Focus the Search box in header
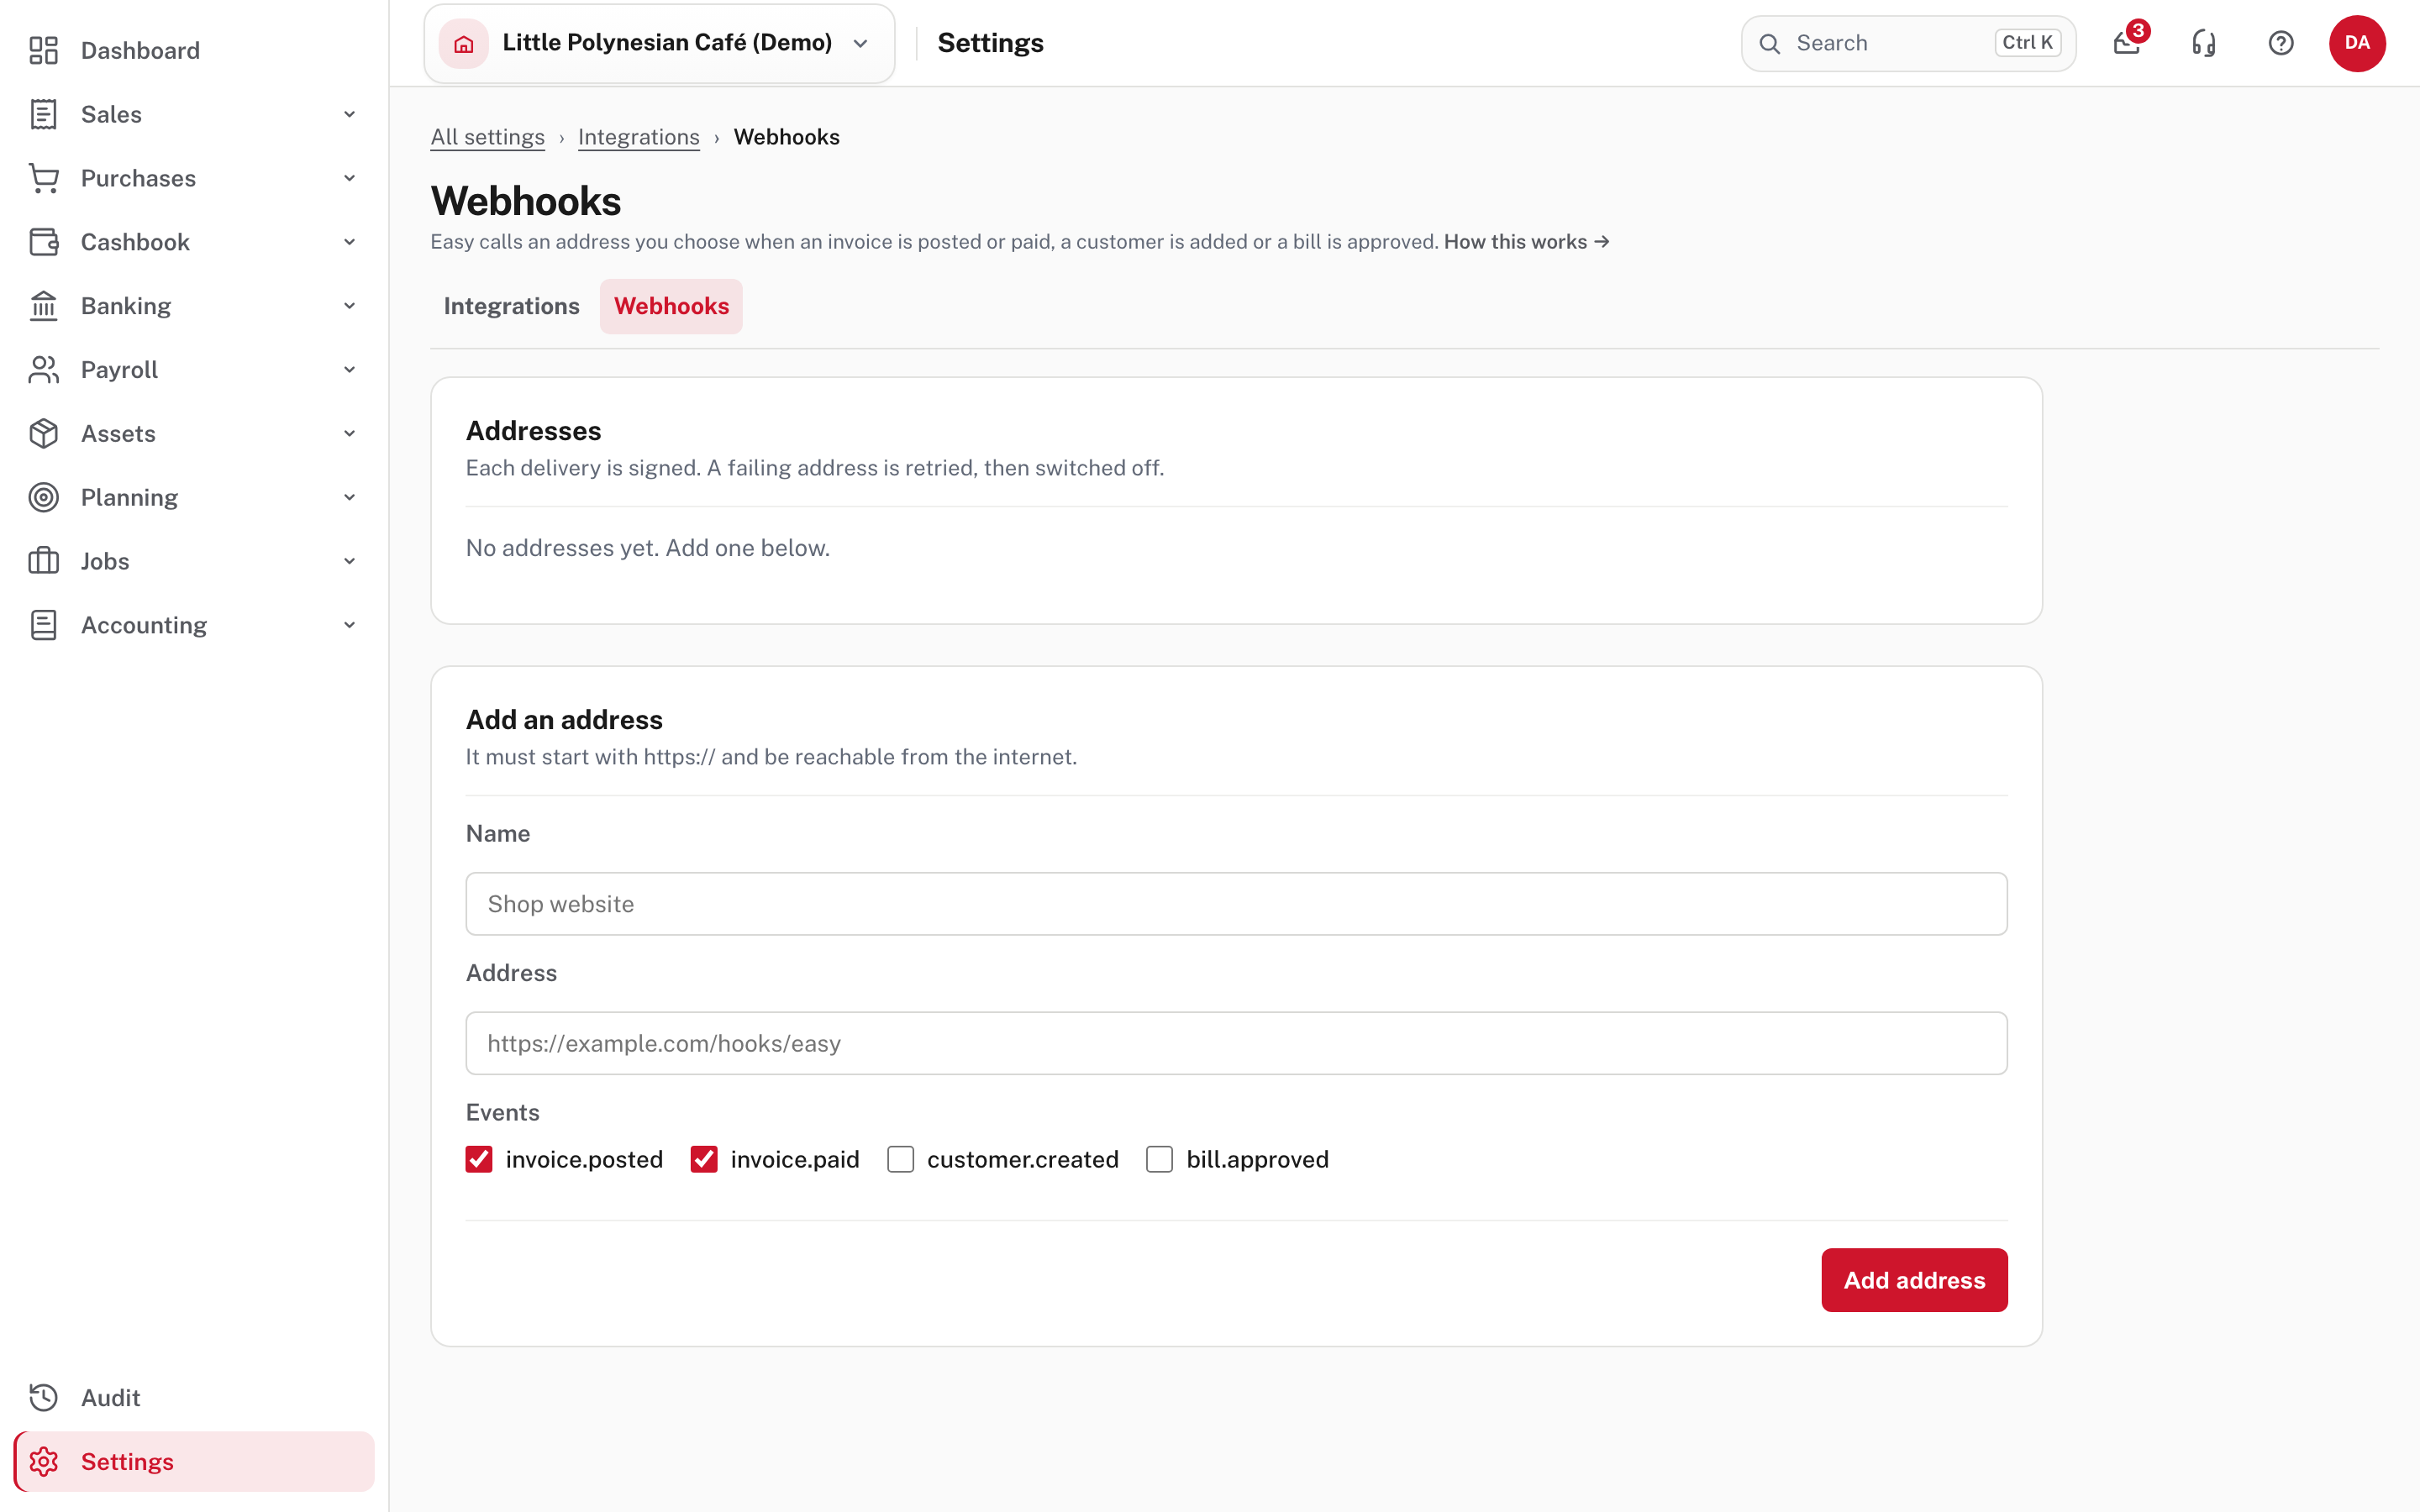Image resolution: width=2420 pixels, height=1512 pixels. point(1908,43)
